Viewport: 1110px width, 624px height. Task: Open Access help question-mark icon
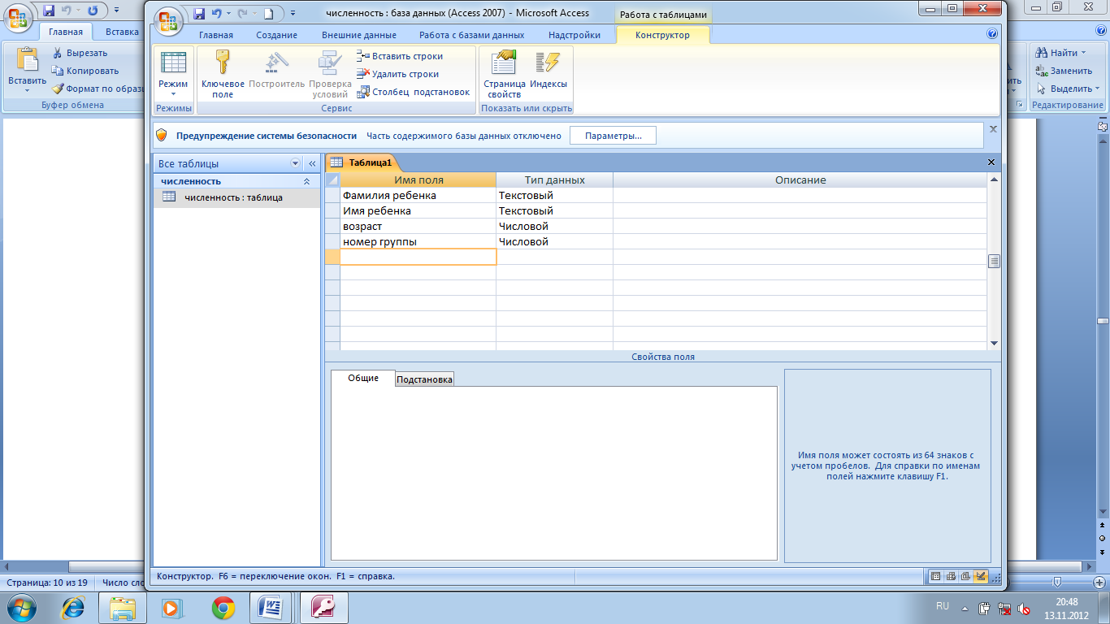click(991, 34)
